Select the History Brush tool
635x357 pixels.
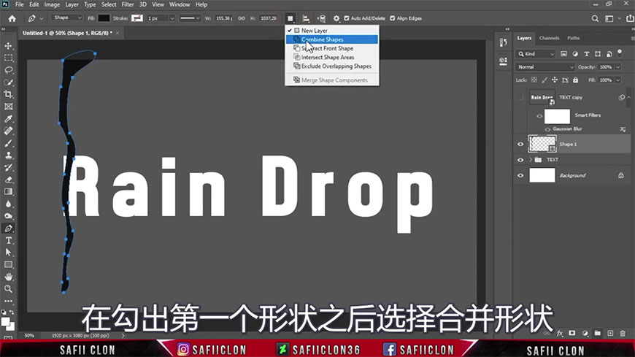pos(8,167)
